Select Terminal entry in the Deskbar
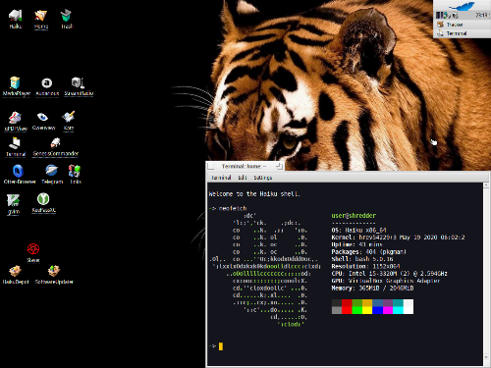Screen dimensions: 491x368 coord(462,33)
